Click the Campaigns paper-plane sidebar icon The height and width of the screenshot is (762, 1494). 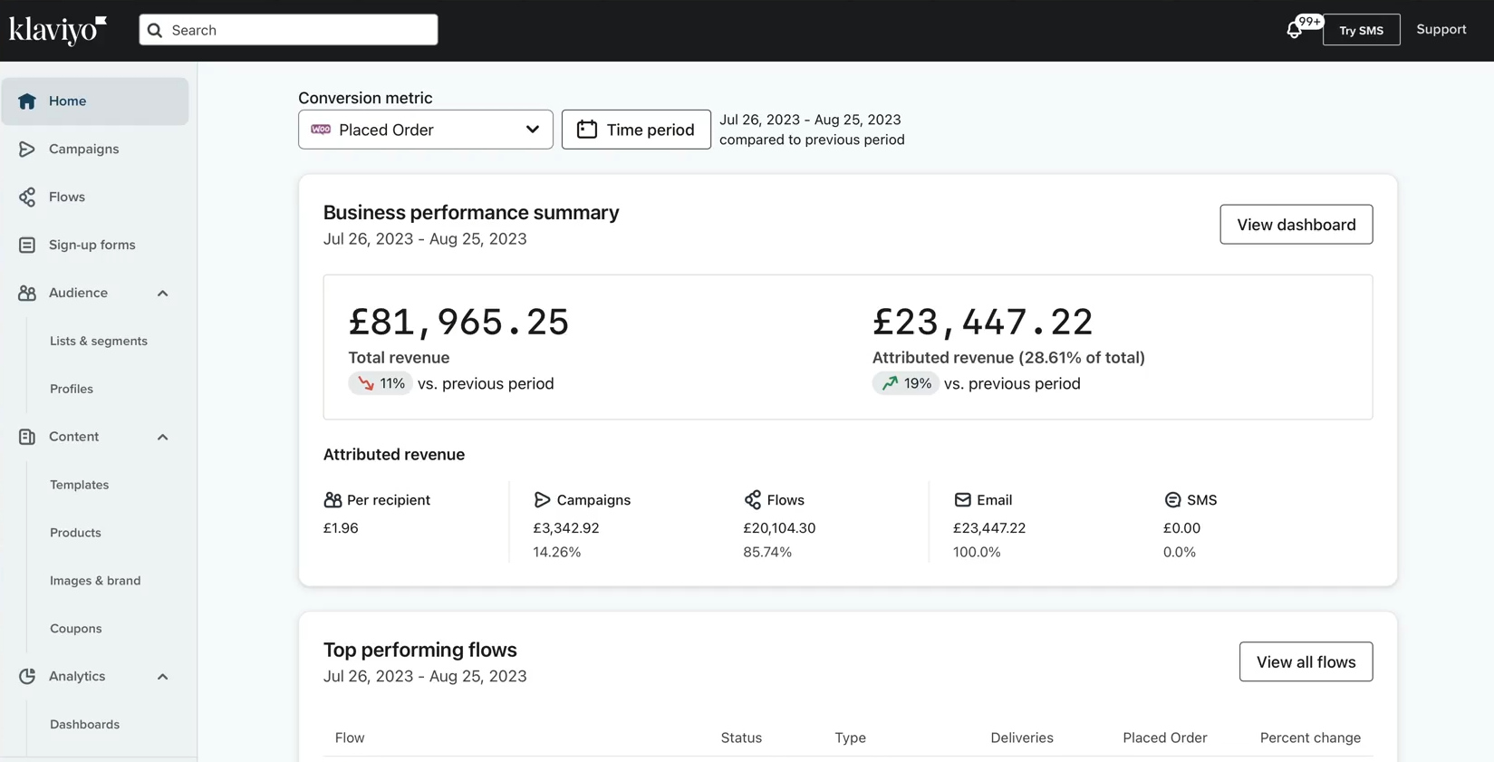coord(27,149)
